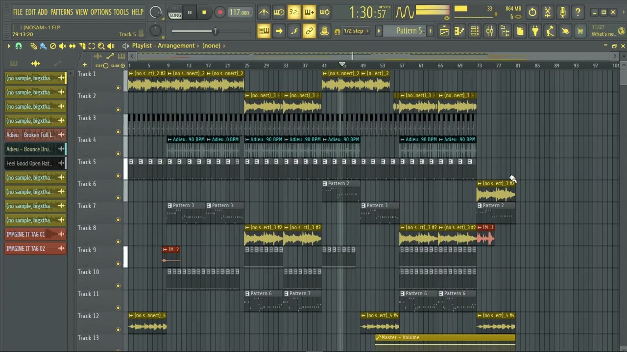Click the song position slider handle

click(x=215, y=31)
